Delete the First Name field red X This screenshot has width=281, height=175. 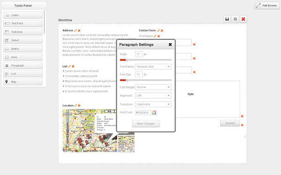159,36
